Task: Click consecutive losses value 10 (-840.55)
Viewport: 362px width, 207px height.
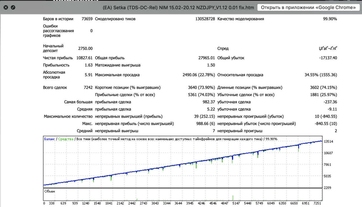Action: click(326, 116)
